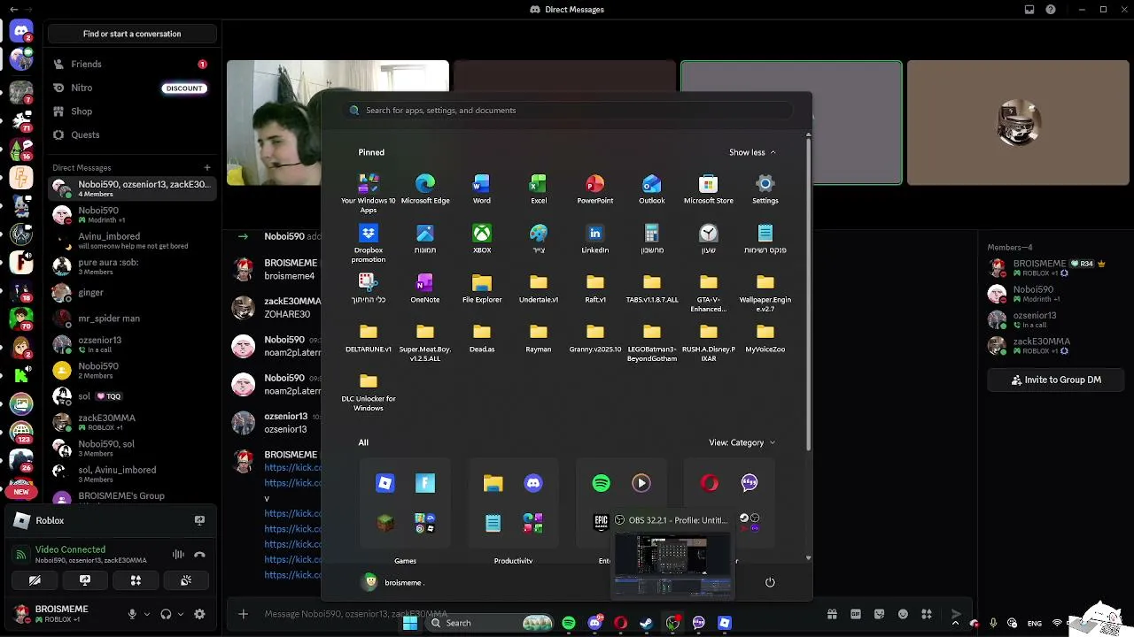This screenshot has width=1134, height=637.
Task: Toggle noise suppression in voice panel
Action: point(178,555)
